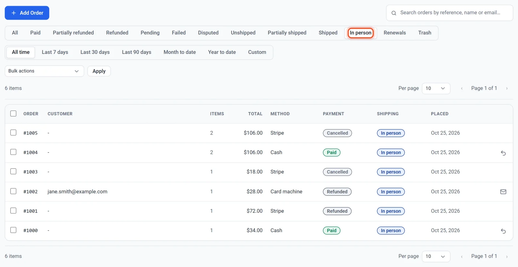This screenshot has width=518, height=267.
Task: Click the order search input field
Action: click(x=450, y=13)
